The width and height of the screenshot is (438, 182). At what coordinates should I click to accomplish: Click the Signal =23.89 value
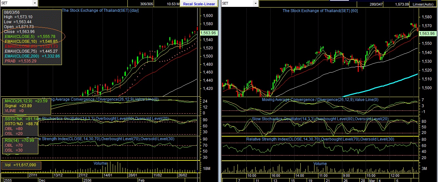18,106
